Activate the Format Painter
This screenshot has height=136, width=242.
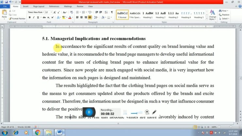pos(17,19)
